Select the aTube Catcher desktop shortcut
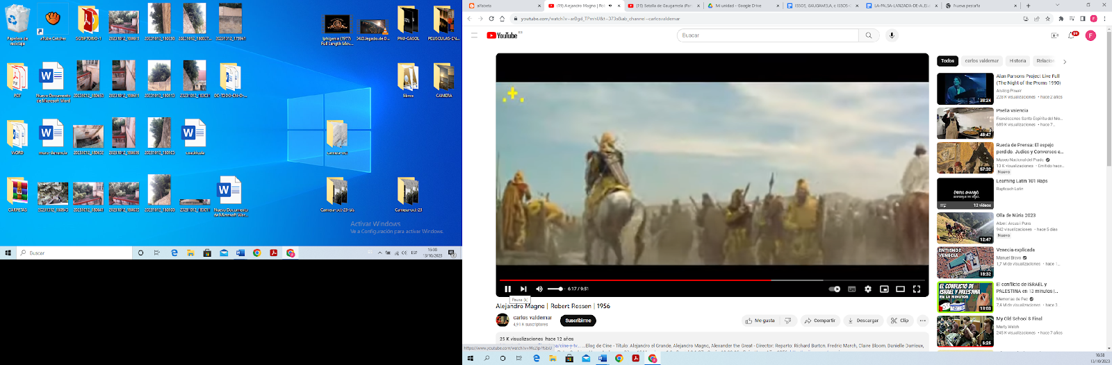 click(x=53, y=24)
